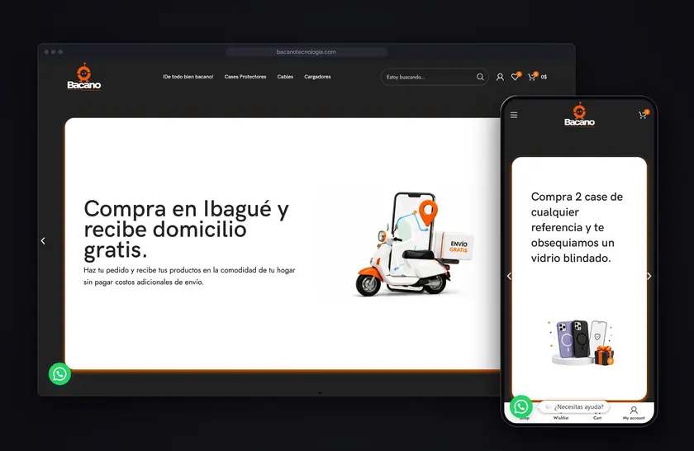Click the 'Haz tu pedido y recibe tus productos' paragraph

coord(189,276)
